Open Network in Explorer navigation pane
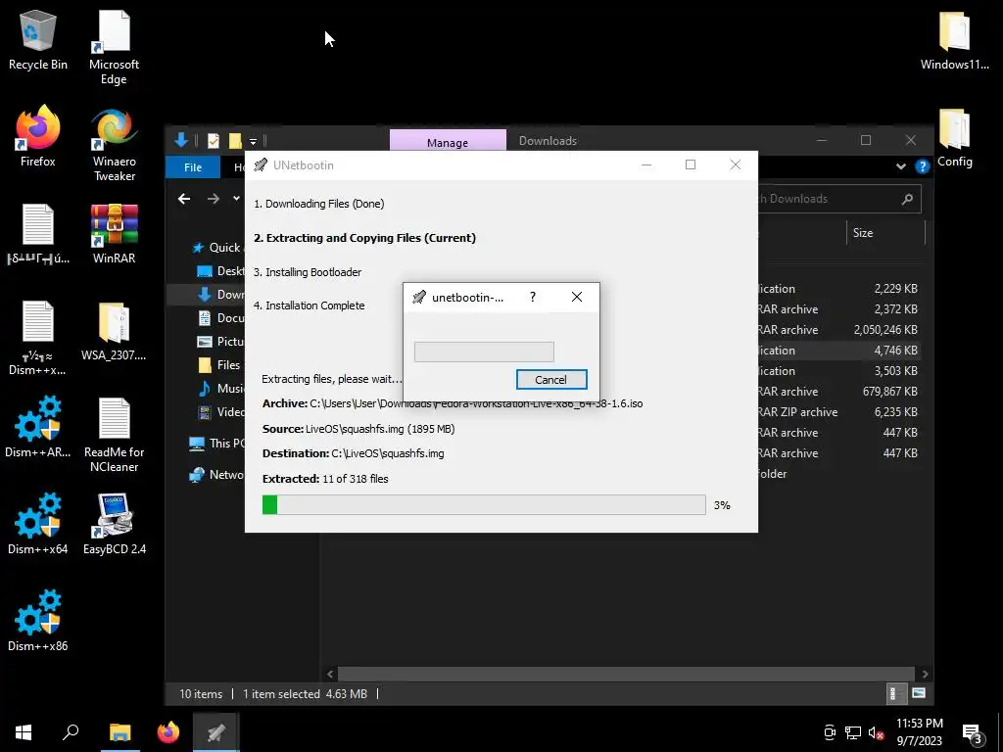Viewport: 1003px width, 752px height. [x=216, y=475]
